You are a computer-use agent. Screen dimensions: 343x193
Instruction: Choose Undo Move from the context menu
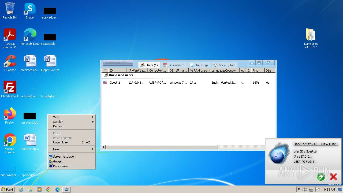(72, 142)
